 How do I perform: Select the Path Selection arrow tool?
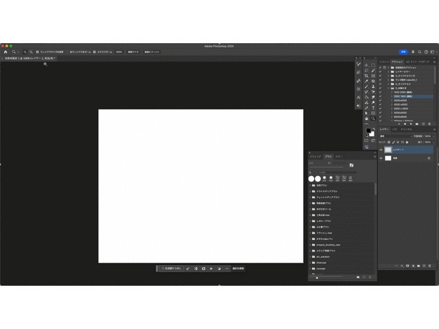366,113
